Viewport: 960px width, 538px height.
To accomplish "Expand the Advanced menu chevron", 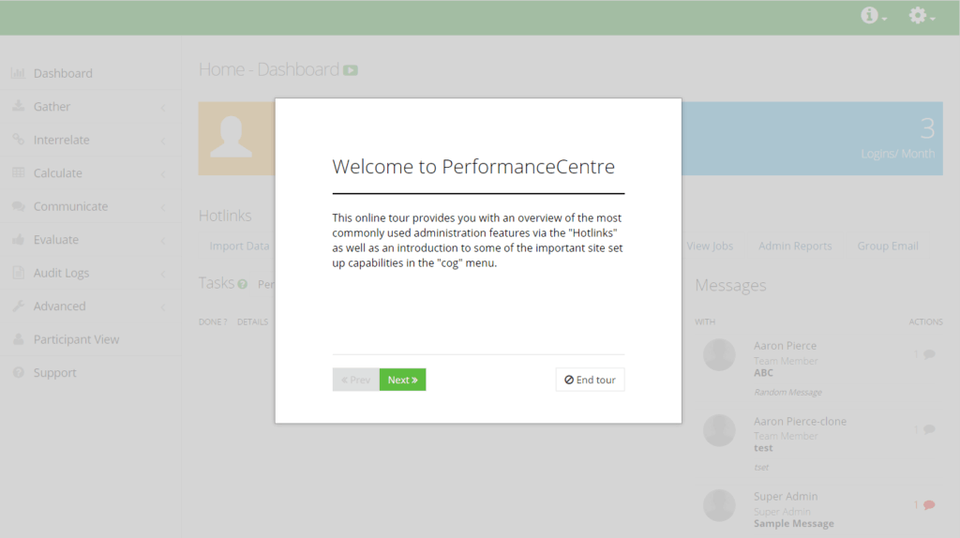I will click(163, 307).
